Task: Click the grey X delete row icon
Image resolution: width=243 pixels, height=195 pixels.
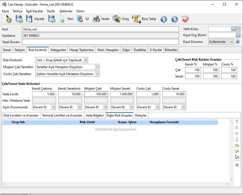Action: pyautogui.click(x=237, y=165)
